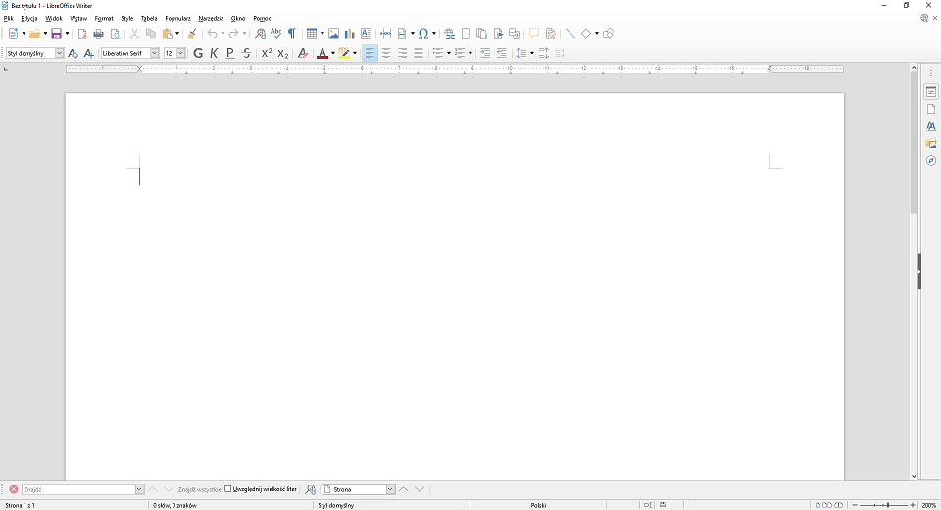Screen dimensions: 941x510
Task: Expand the 'Strona' navigate-by dropdown
Action: [390, 489]
